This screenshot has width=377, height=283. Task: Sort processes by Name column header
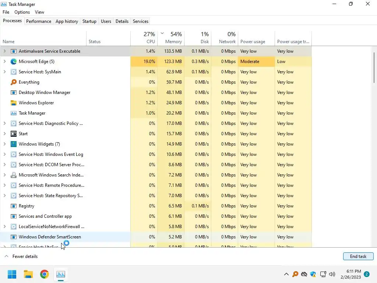(x=43, y=38)
